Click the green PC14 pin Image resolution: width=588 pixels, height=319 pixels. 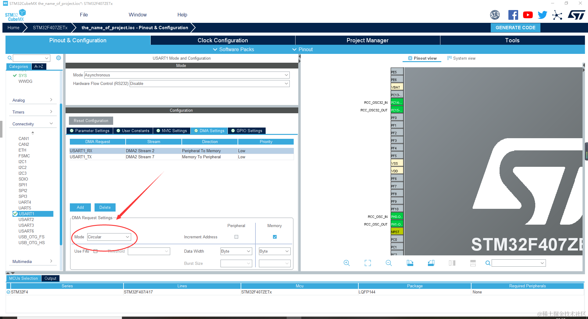coord(397,102)
